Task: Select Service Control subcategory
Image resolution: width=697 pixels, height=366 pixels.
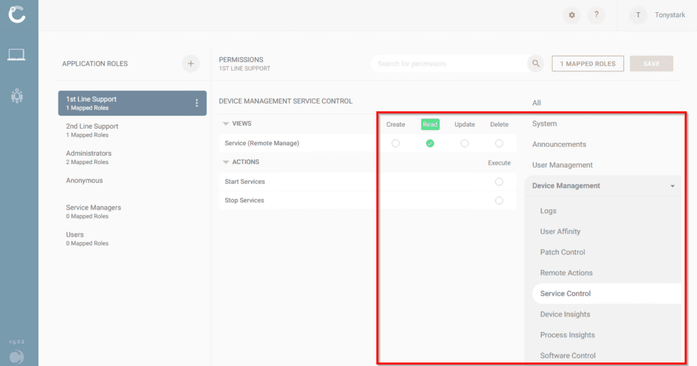Action: point(606,294)
